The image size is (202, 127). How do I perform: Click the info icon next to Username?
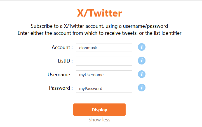pyautogui.click(x=142, y=74)
